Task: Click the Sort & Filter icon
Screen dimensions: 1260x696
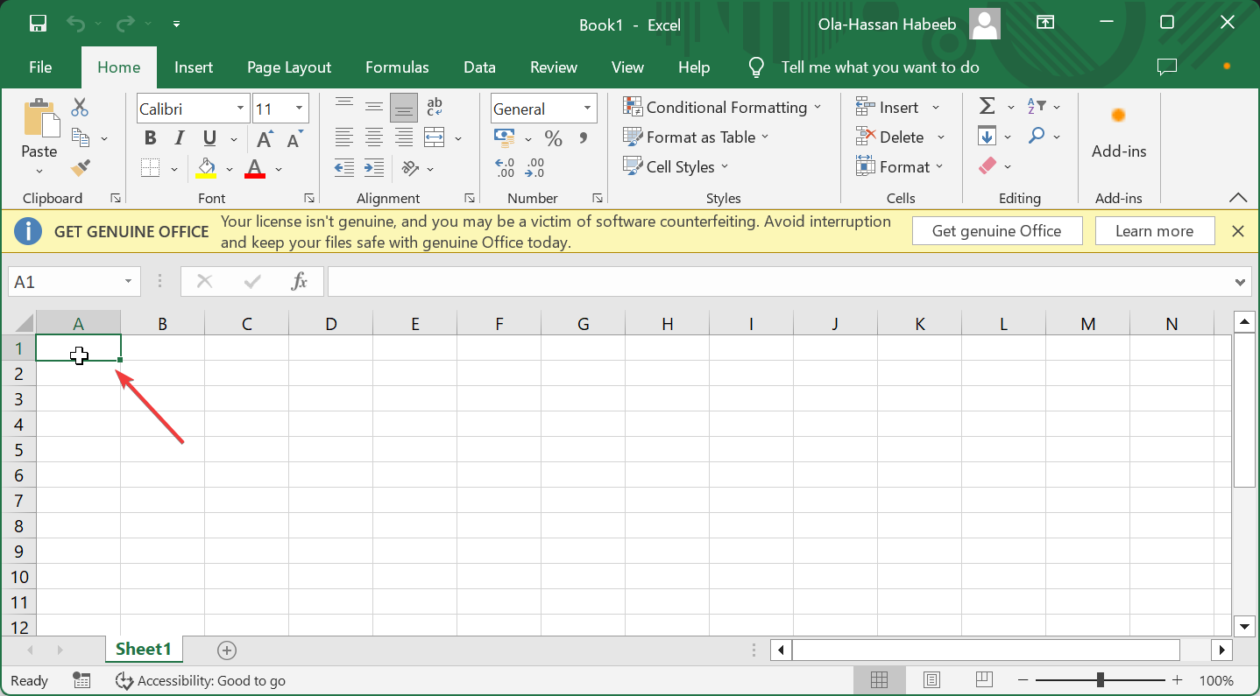Action: pyautogui.click(x=1037, y=107)
